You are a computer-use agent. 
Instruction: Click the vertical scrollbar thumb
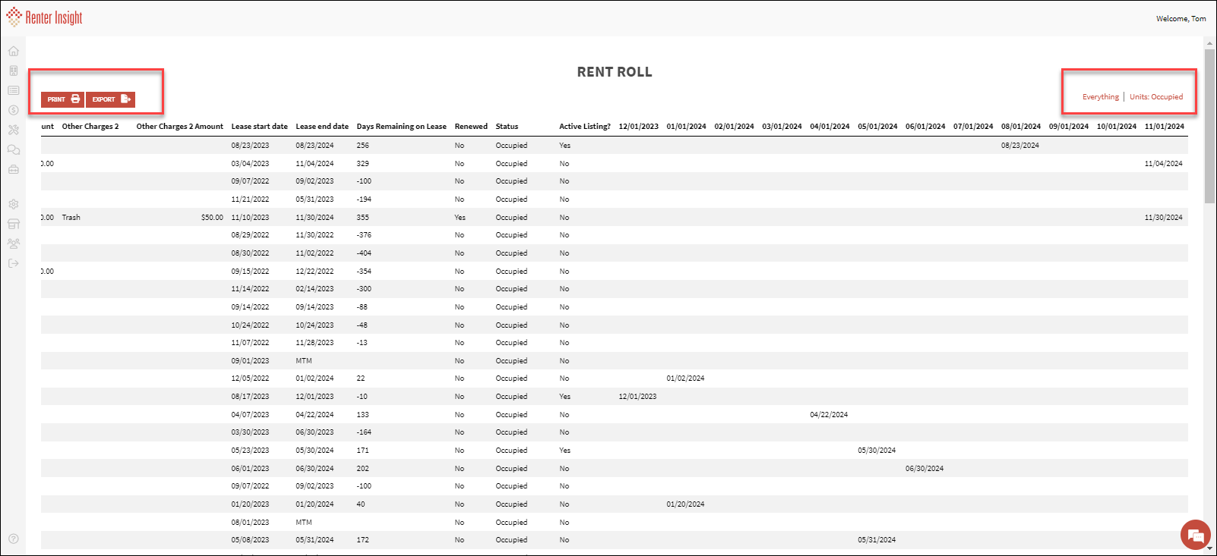click(x=1209, y=126)
